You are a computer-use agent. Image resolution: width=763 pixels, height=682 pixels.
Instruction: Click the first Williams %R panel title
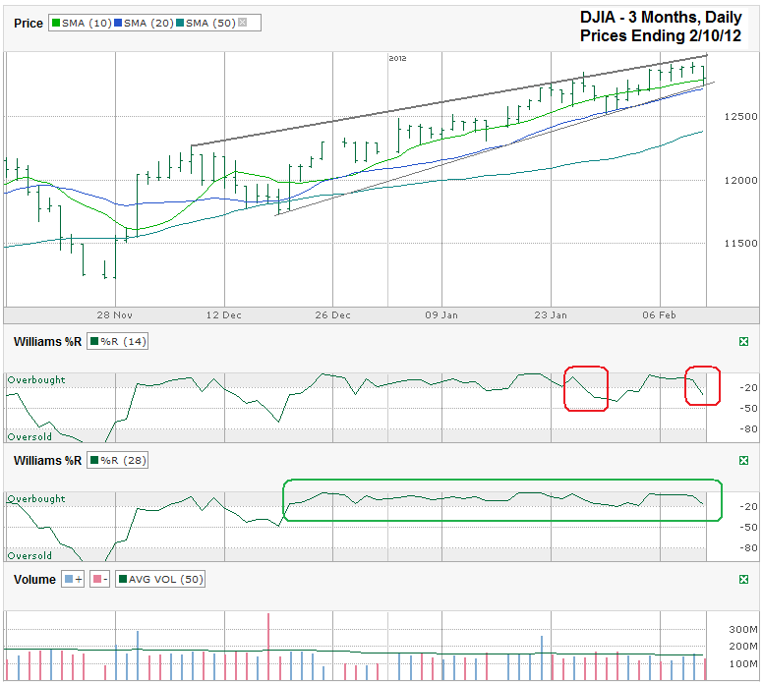tap(47, 342)
